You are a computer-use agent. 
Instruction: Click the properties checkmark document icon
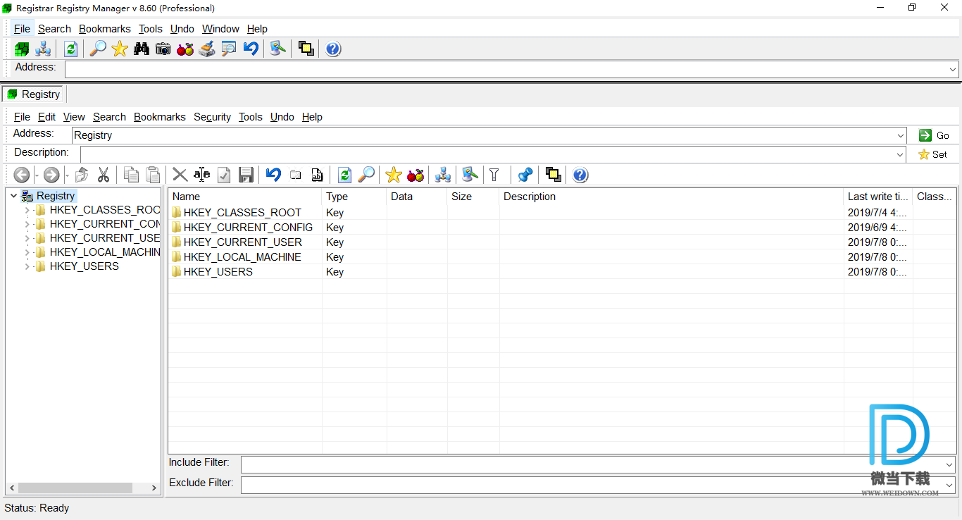pyautogui.click(x=224, y=175)
